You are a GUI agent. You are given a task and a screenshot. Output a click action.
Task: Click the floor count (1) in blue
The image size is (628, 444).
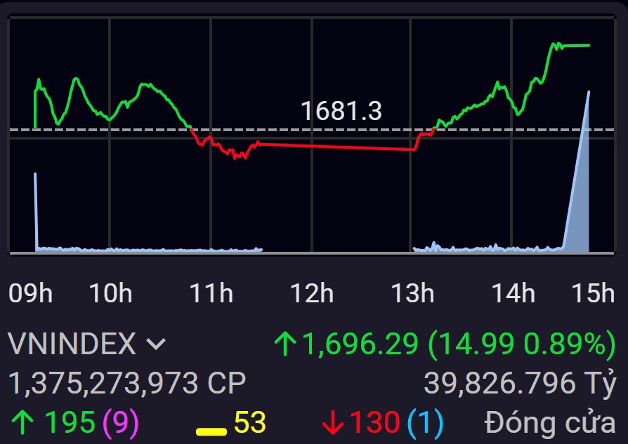pyautogui.click(x=426, y=422)
